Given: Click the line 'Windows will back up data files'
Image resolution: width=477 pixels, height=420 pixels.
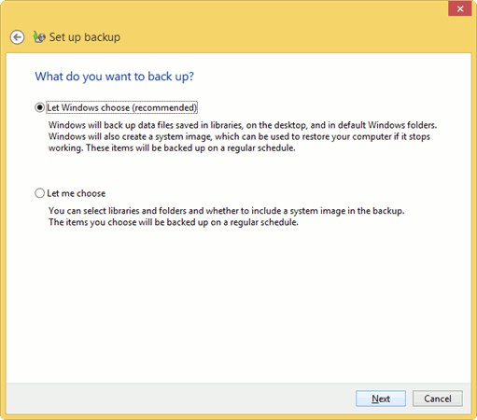Looking at the screenshot, I should click(x=243, y=125).
